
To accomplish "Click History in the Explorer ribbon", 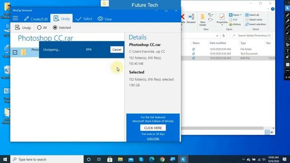I will click(235, 24).
